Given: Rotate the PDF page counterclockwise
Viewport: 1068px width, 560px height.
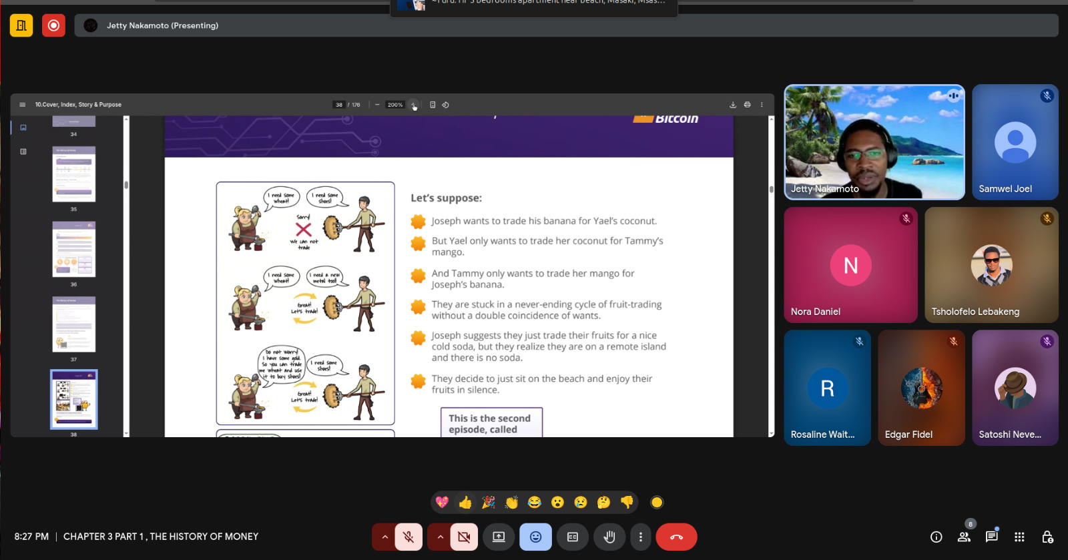Looking at the screenshot, I should [x=446, y=105].
